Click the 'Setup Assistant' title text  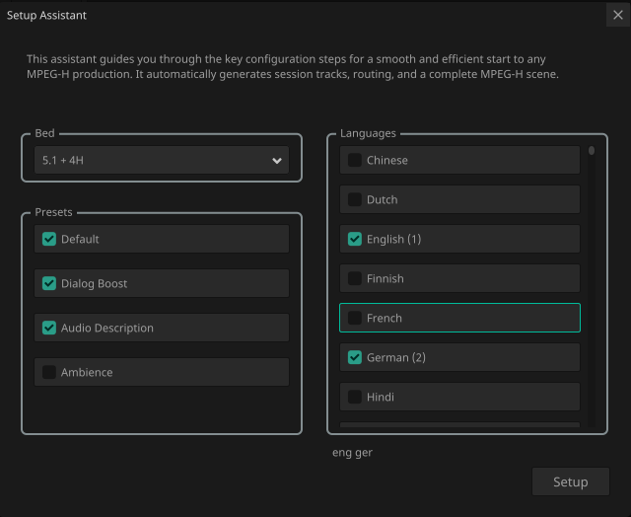[46, 16]
